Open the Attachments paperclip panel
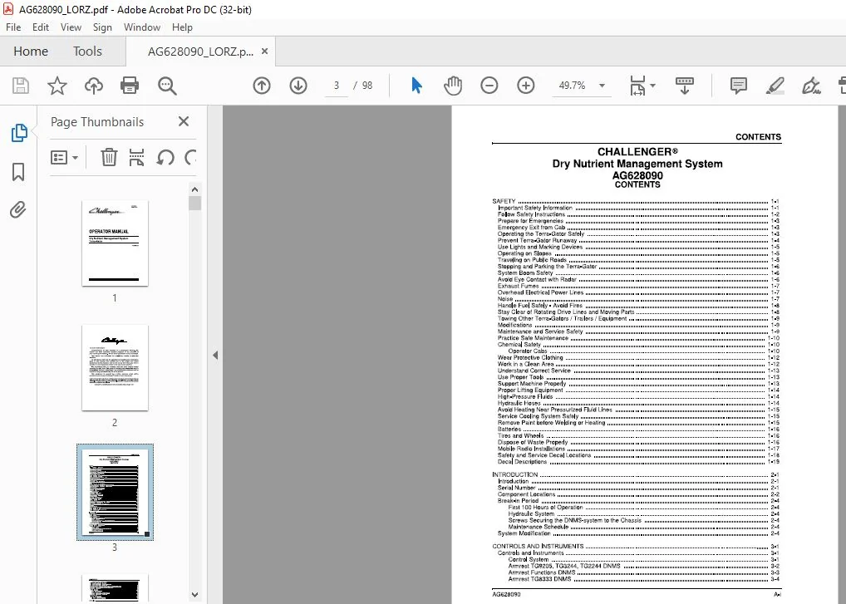This screenshot has height=604, width=846. click(18, 209)
